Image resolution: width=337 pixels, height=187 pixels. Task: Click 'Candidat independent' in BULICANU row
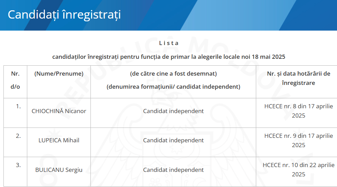pyautogui.click(x=173, y=170)
